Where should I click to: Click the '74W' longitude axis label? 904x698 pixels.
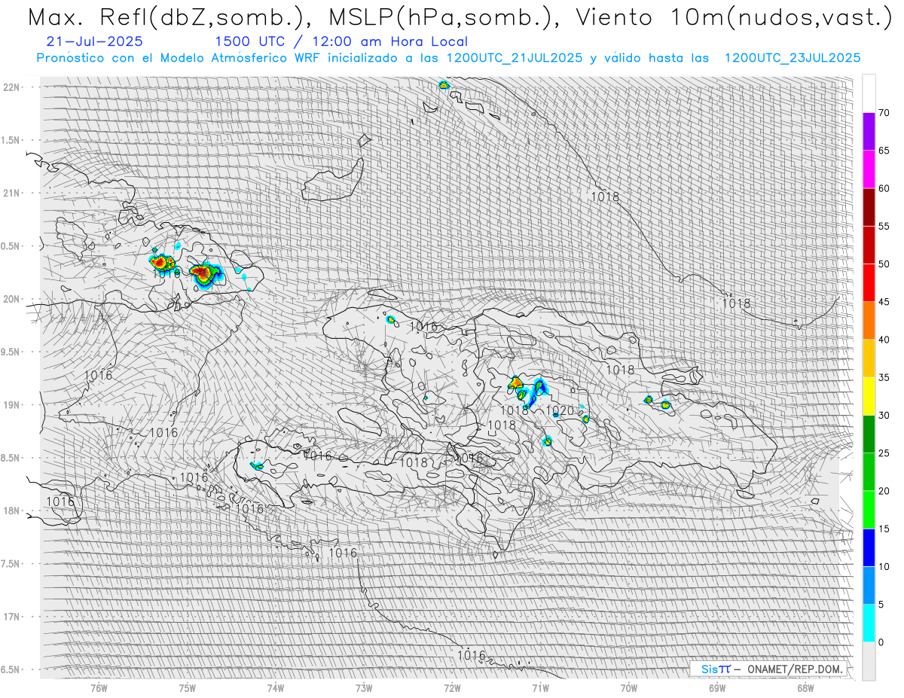276,687
